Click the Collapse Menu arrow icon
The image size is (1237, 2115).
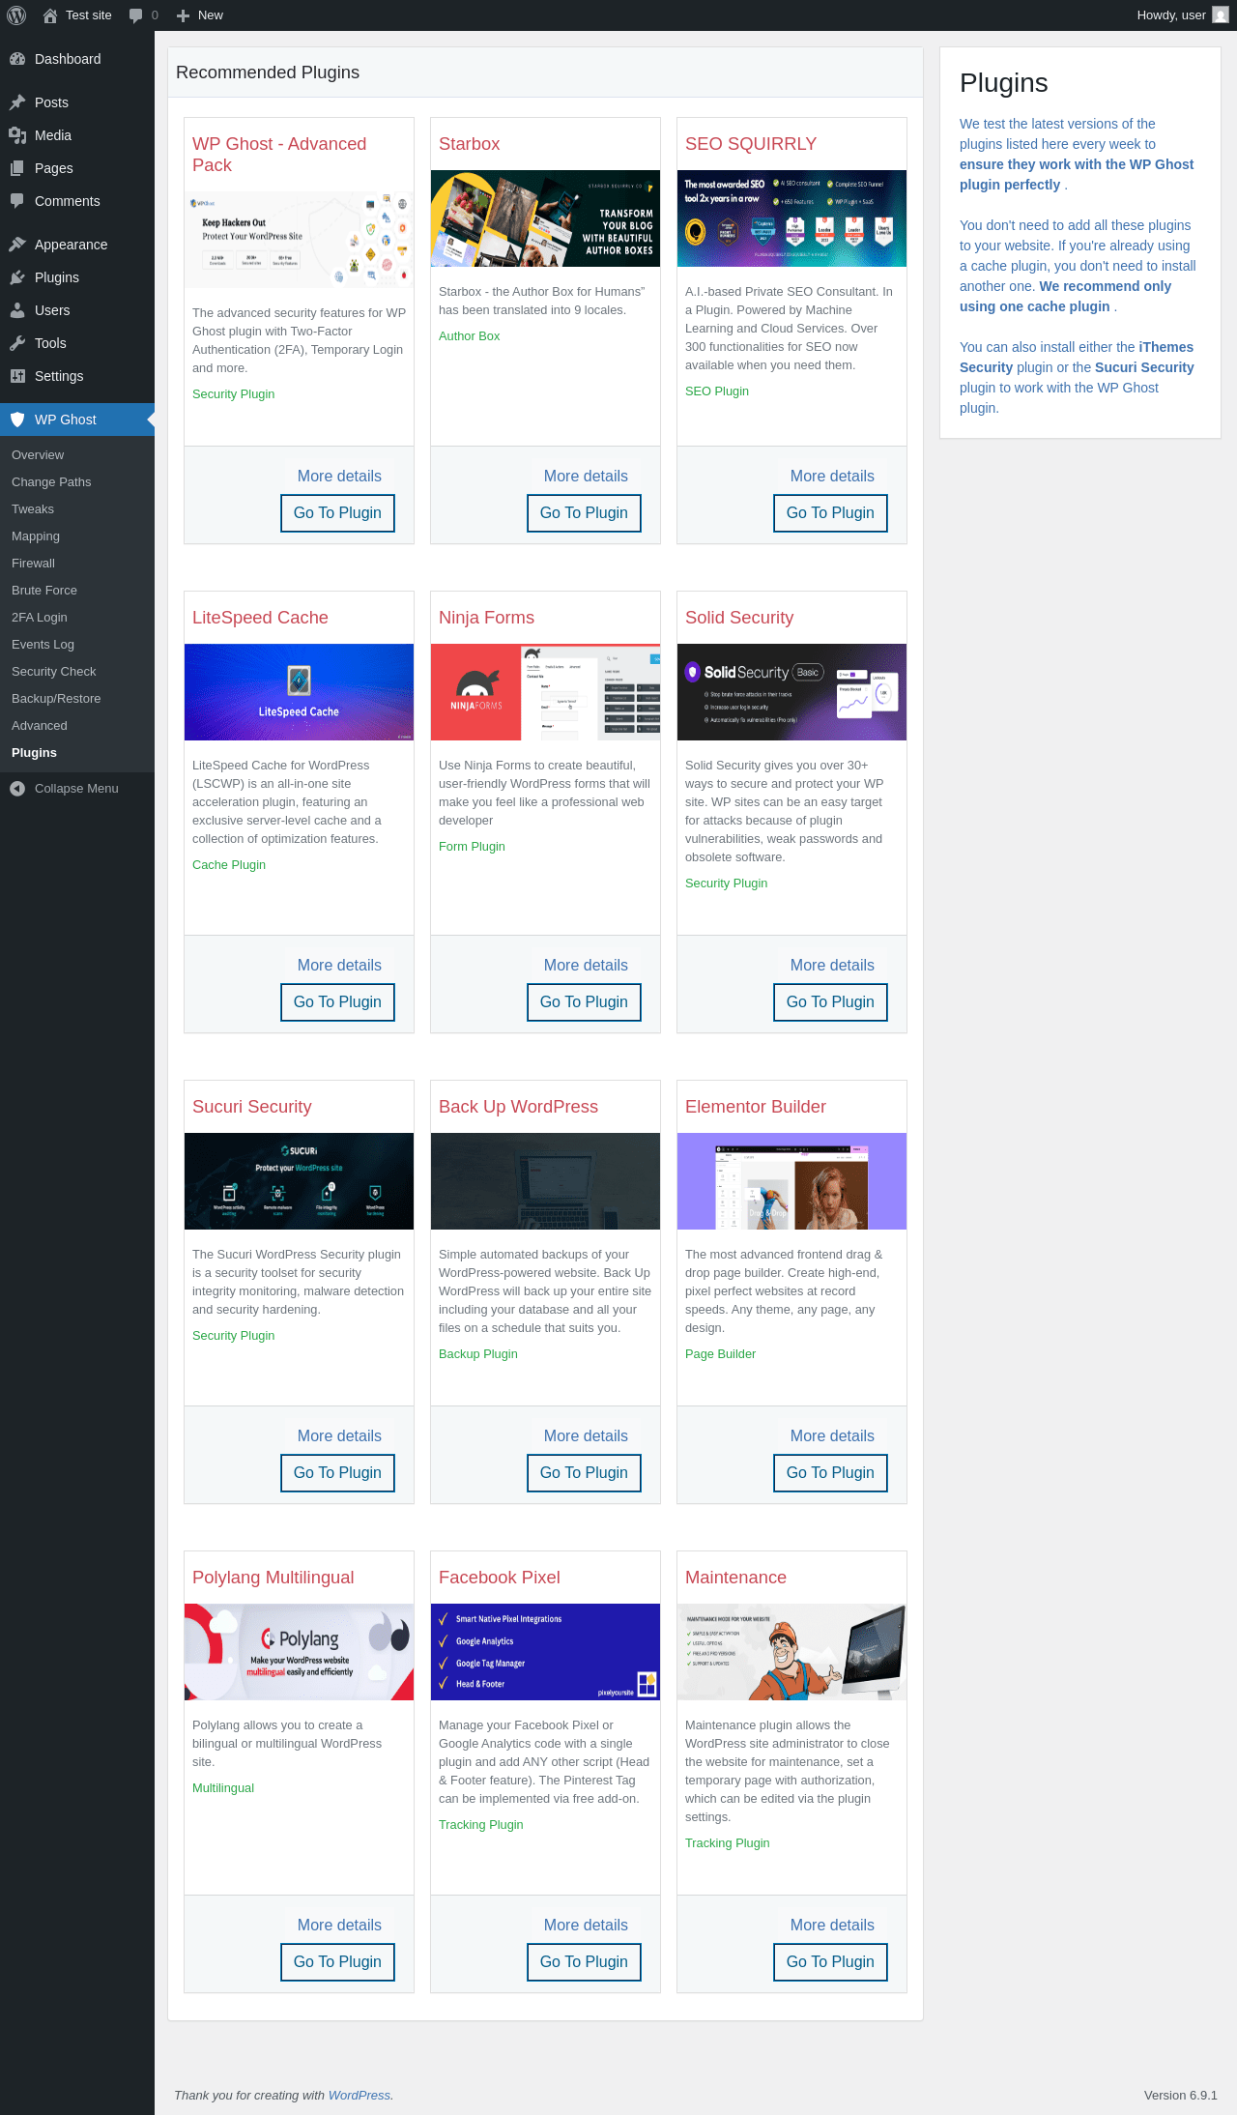(x=17, y=789)
